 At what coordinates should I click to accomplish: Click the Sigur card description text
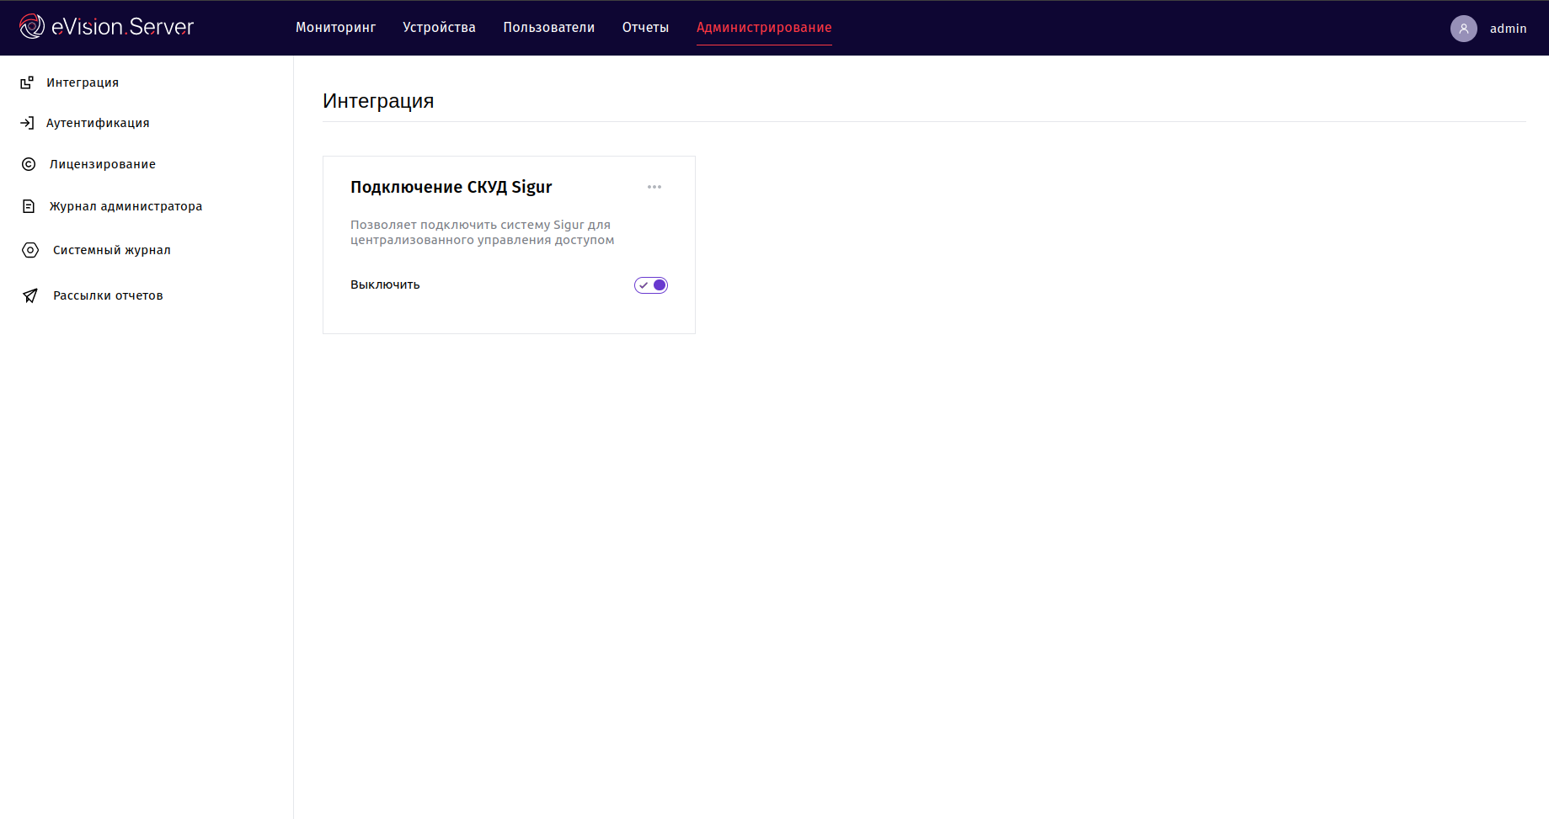pyautogui.click(x=483, y=232)
